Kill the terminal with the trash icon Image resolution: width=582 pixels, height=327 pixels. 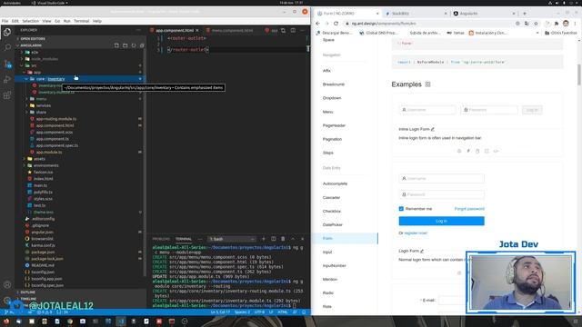[x=283, y=239]
